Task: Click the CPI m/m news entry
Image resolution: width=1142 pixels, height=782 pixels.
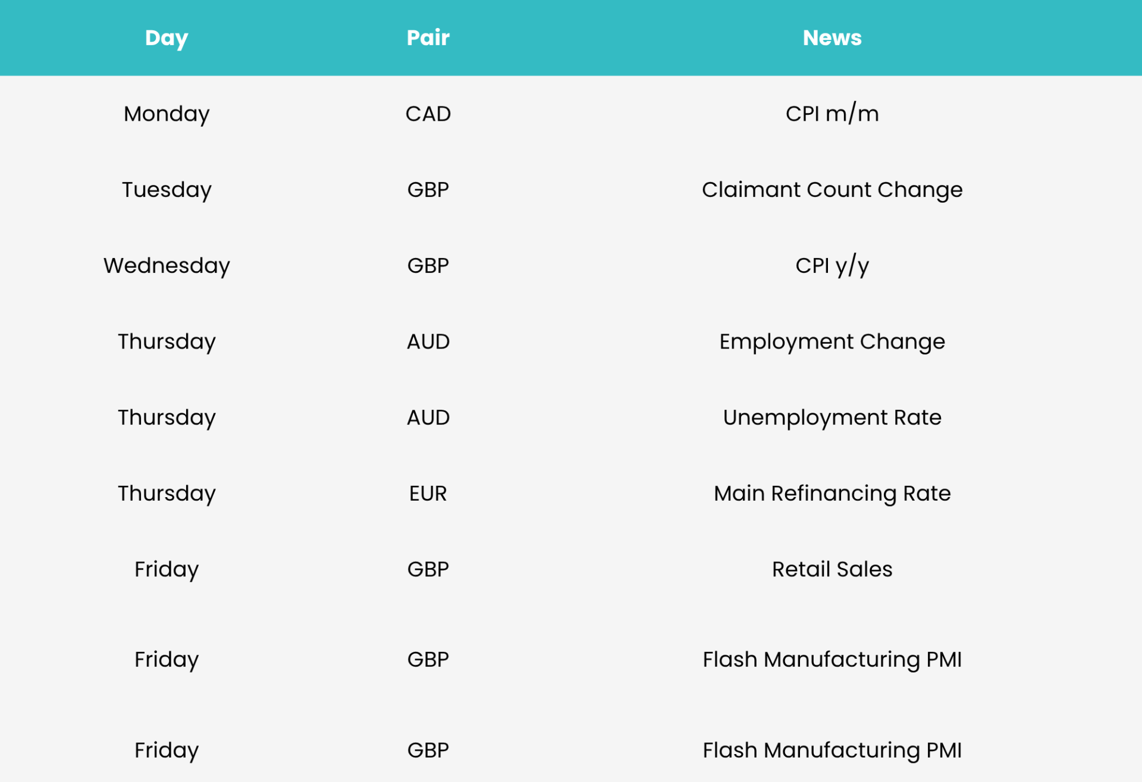Action: (832, 113)
